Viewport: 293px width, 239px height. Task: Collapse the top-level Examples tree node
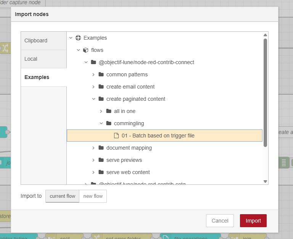(71, 38)
